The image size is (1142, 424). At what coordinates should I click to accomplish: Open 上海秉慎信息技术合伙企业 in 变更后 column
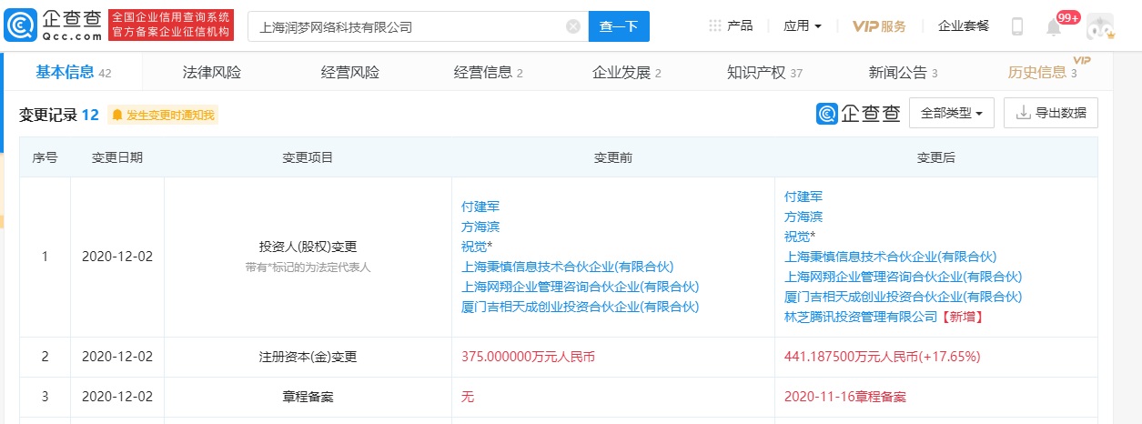[891, 257]
